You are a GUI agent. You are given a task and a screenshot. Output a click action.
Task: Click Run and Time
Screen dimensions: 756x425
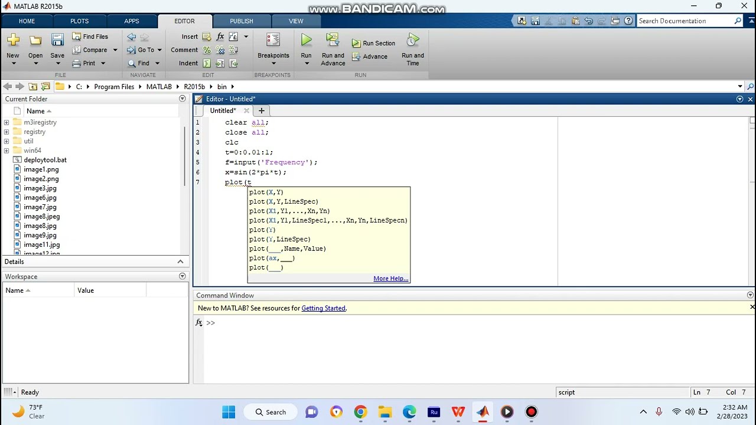[413, 49]
